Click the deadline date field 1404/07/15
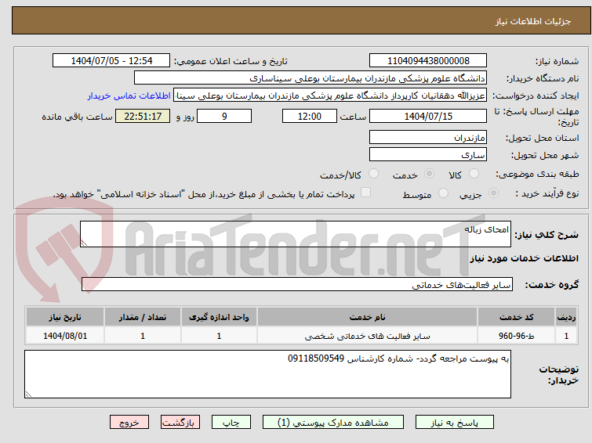Image resolution: width=592 pixels, height=443 pixels. tap(428, 116)
